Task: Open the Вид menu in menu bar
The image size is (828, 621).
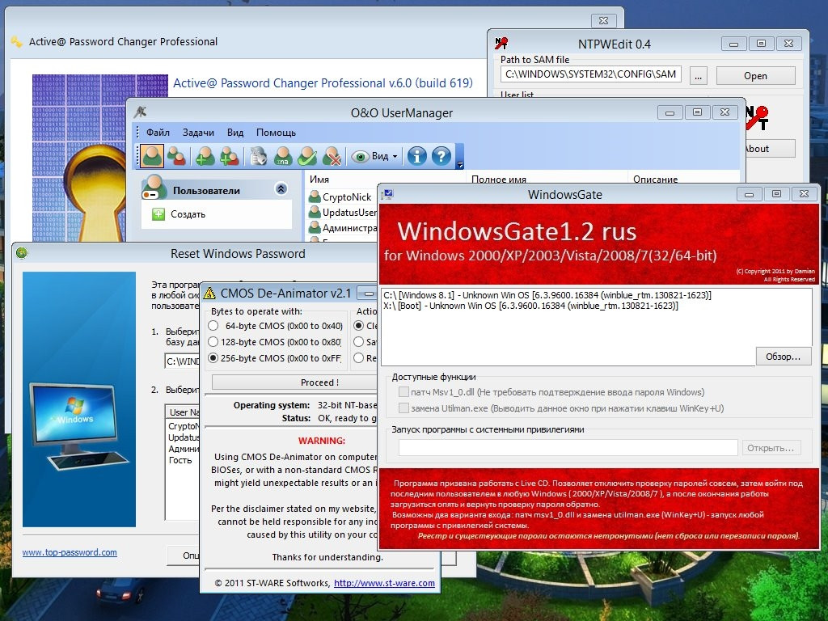Action: tap(235, 132)
